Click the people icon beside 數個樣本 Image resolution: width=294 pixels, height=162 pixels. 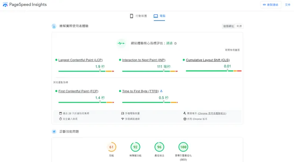[x=185, y=113]
